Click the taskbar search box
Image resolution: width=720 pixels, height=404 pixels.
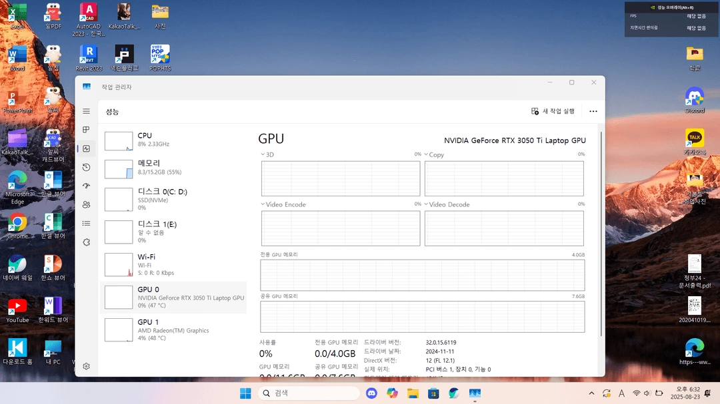309,393
